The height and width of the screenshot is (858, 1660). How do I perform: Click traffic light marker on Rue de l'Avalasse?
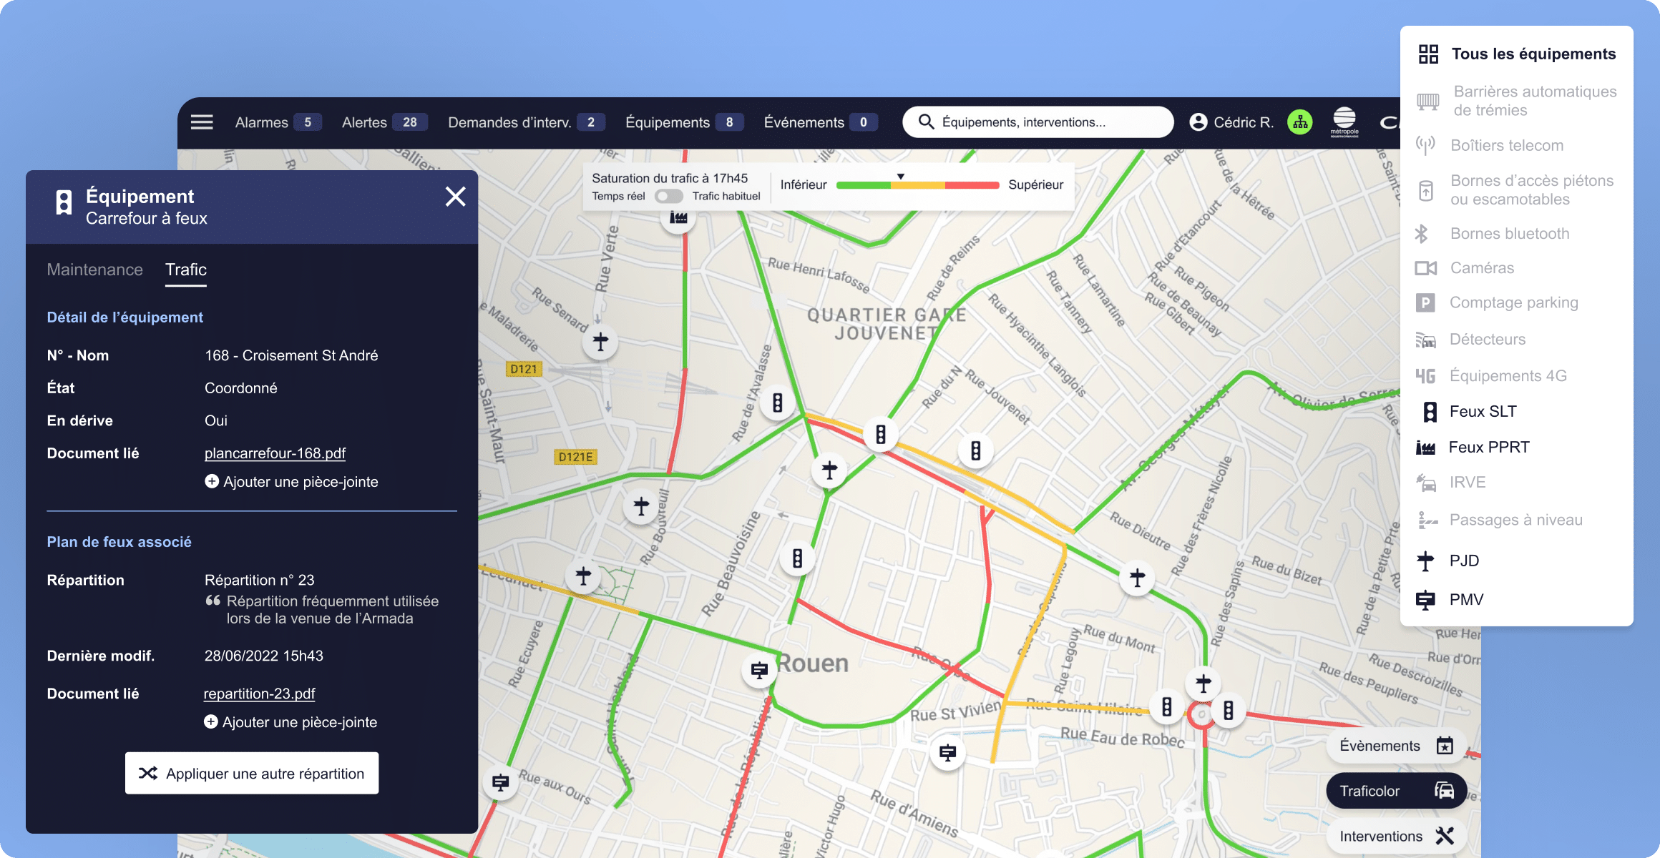778,403
